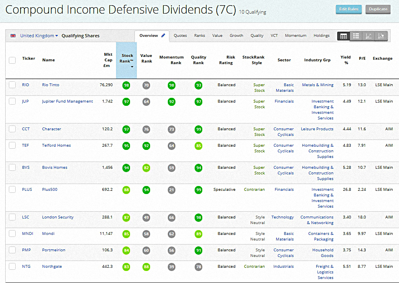Switch to the Growth tab
Screen dimensions: 399x283
click(236, 36)
